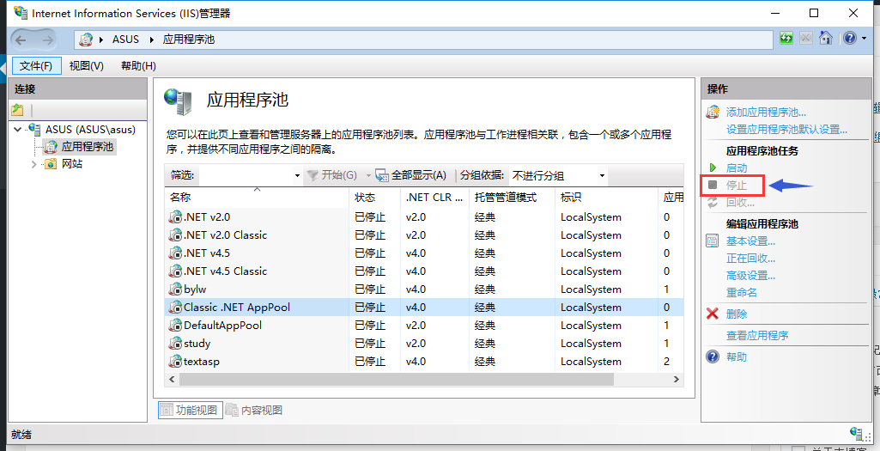Click scroll right arrow of horizontal scrollbar

677,379
